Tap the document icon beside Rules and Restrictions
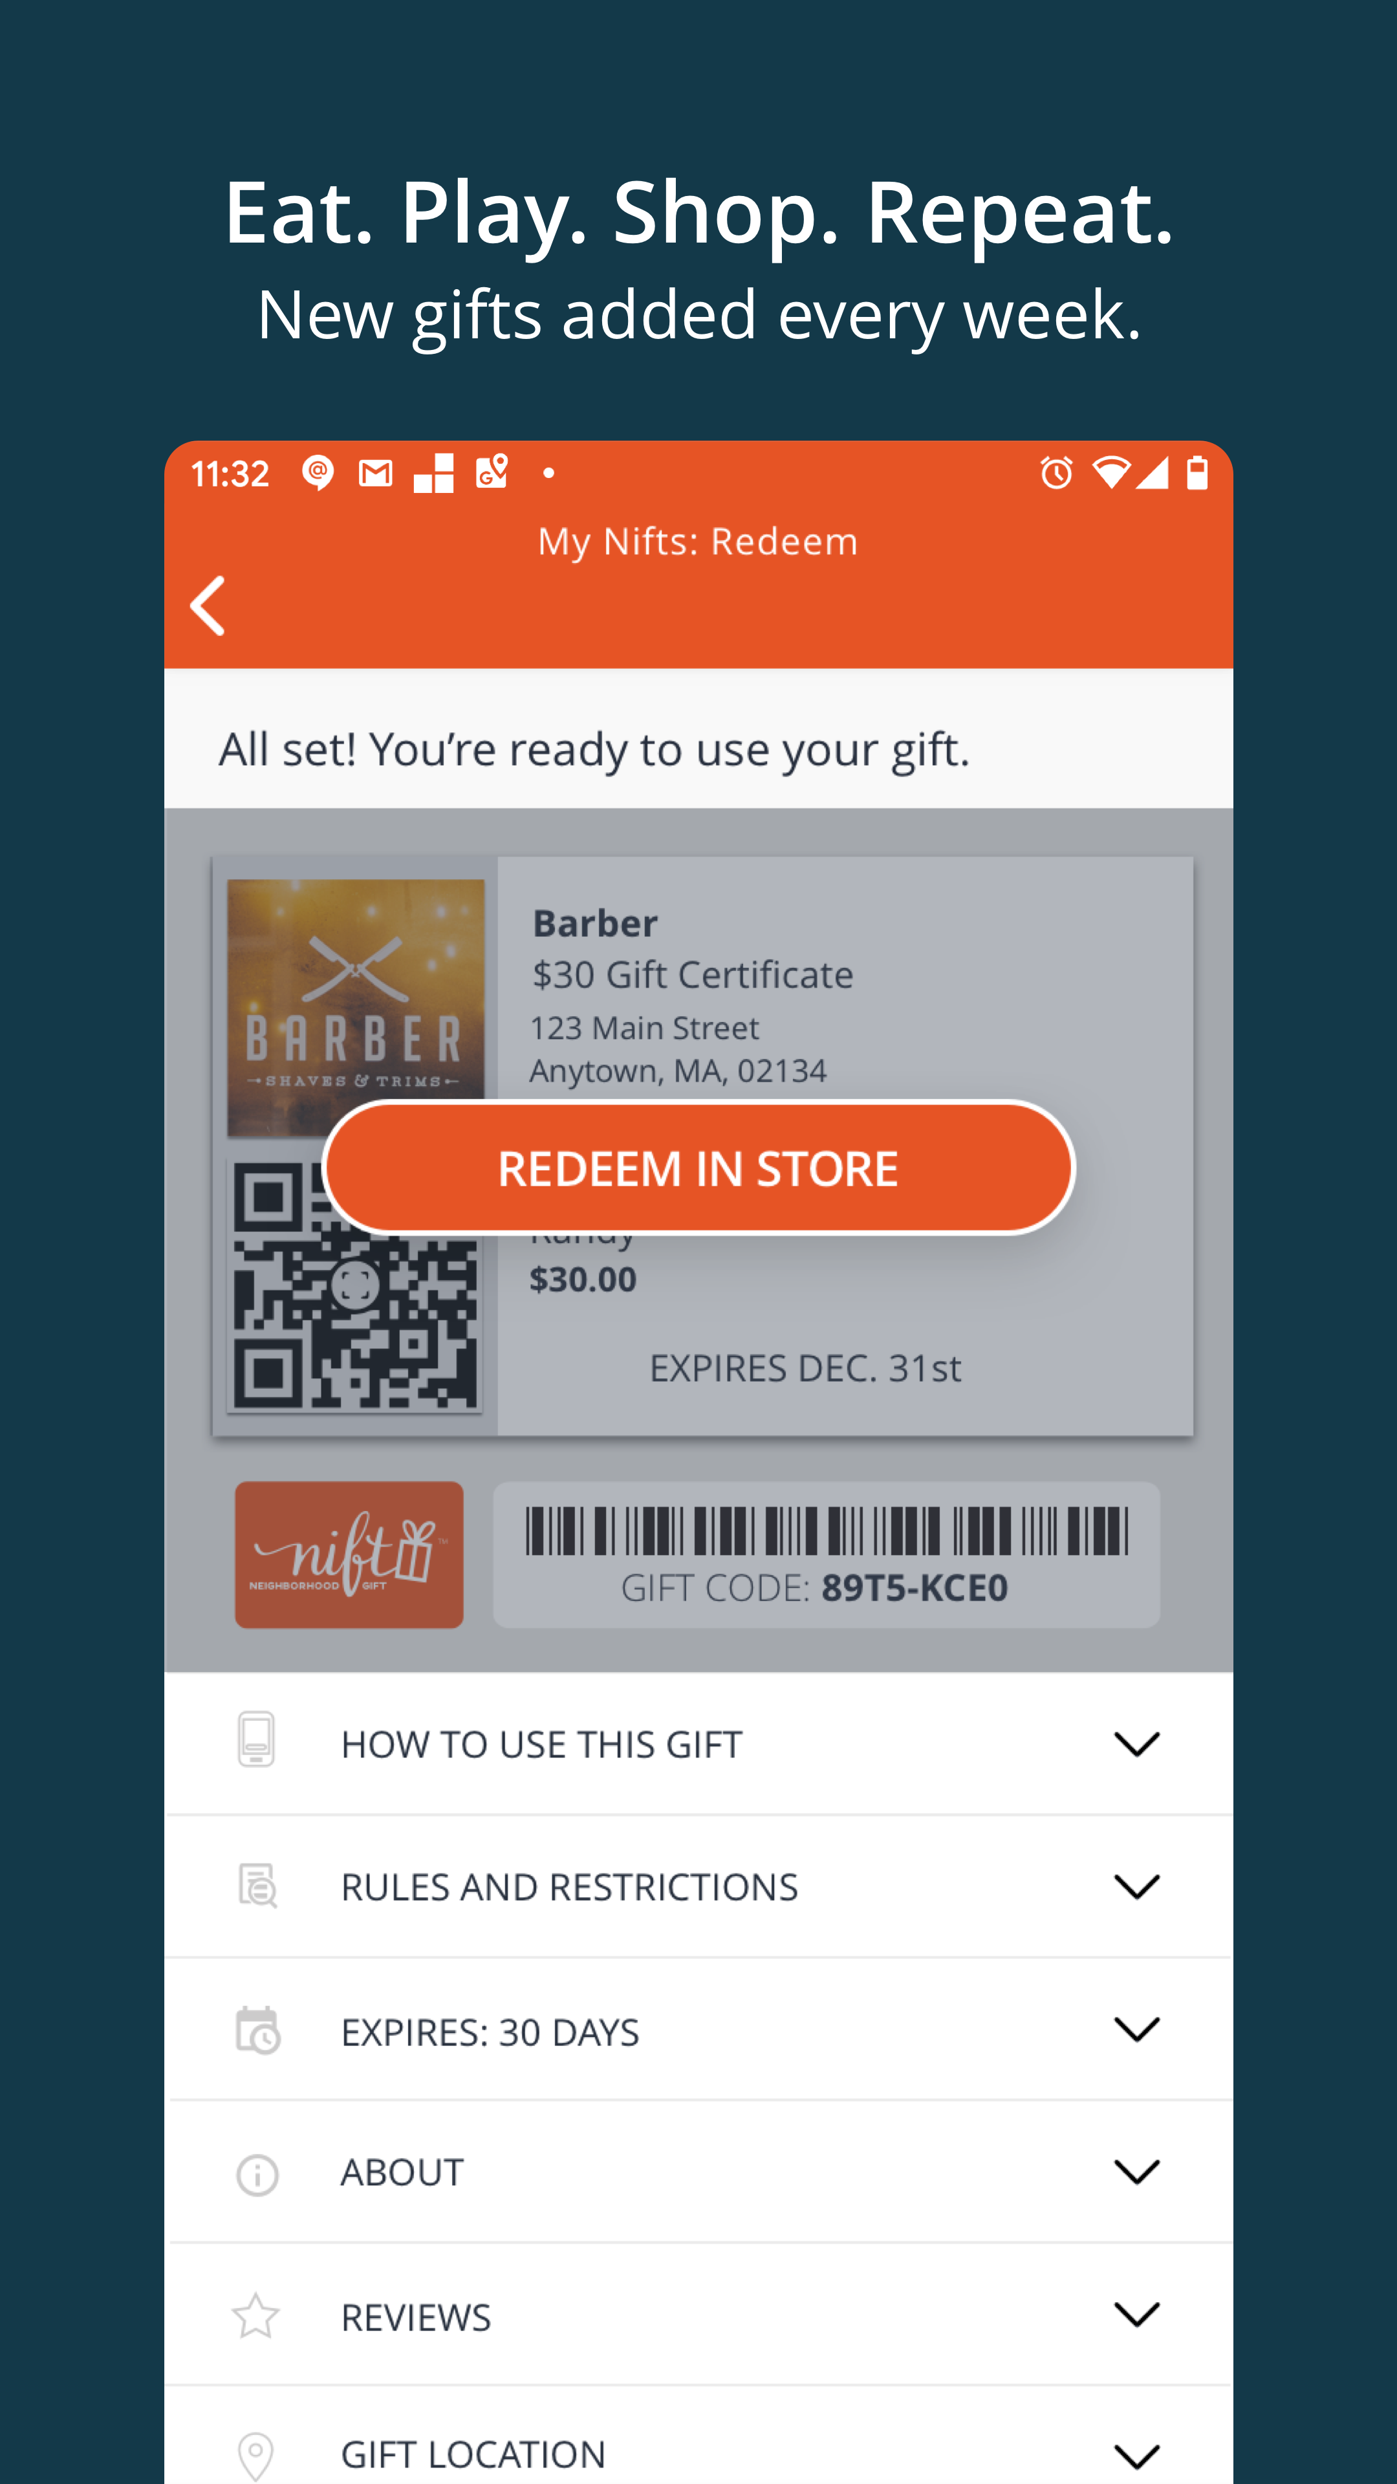1397x2484 pixels. pyautogui.click(x=257, y=1885)
